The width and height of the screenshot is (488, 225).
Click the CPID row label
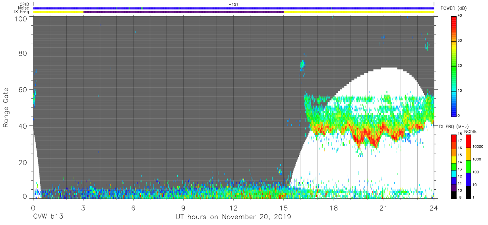(x=24, y=4)
